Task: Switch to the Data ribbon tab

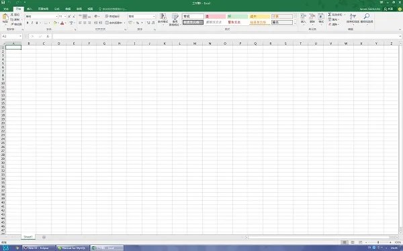Action: [68, 9]
